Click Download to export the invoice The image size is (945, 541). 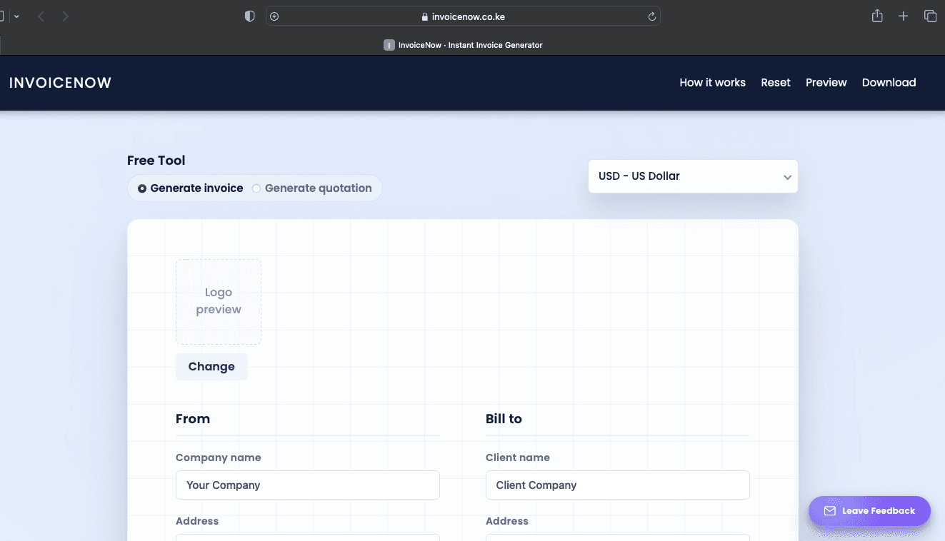click(x=889, y=82)
